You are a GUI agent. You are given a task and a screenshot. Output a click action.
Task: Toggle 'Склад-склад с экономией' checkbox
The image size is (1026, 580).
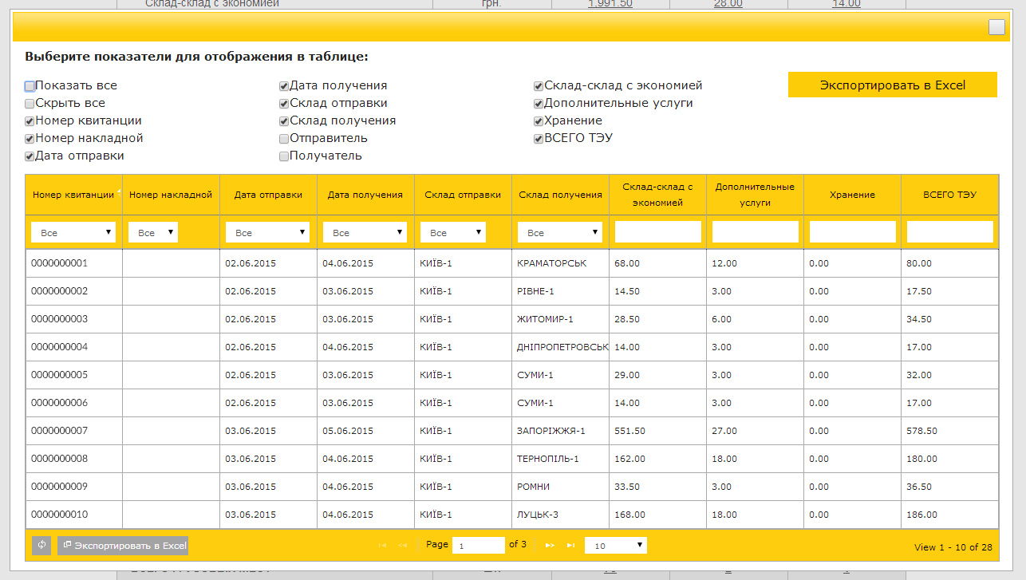(x=539, y=86)
